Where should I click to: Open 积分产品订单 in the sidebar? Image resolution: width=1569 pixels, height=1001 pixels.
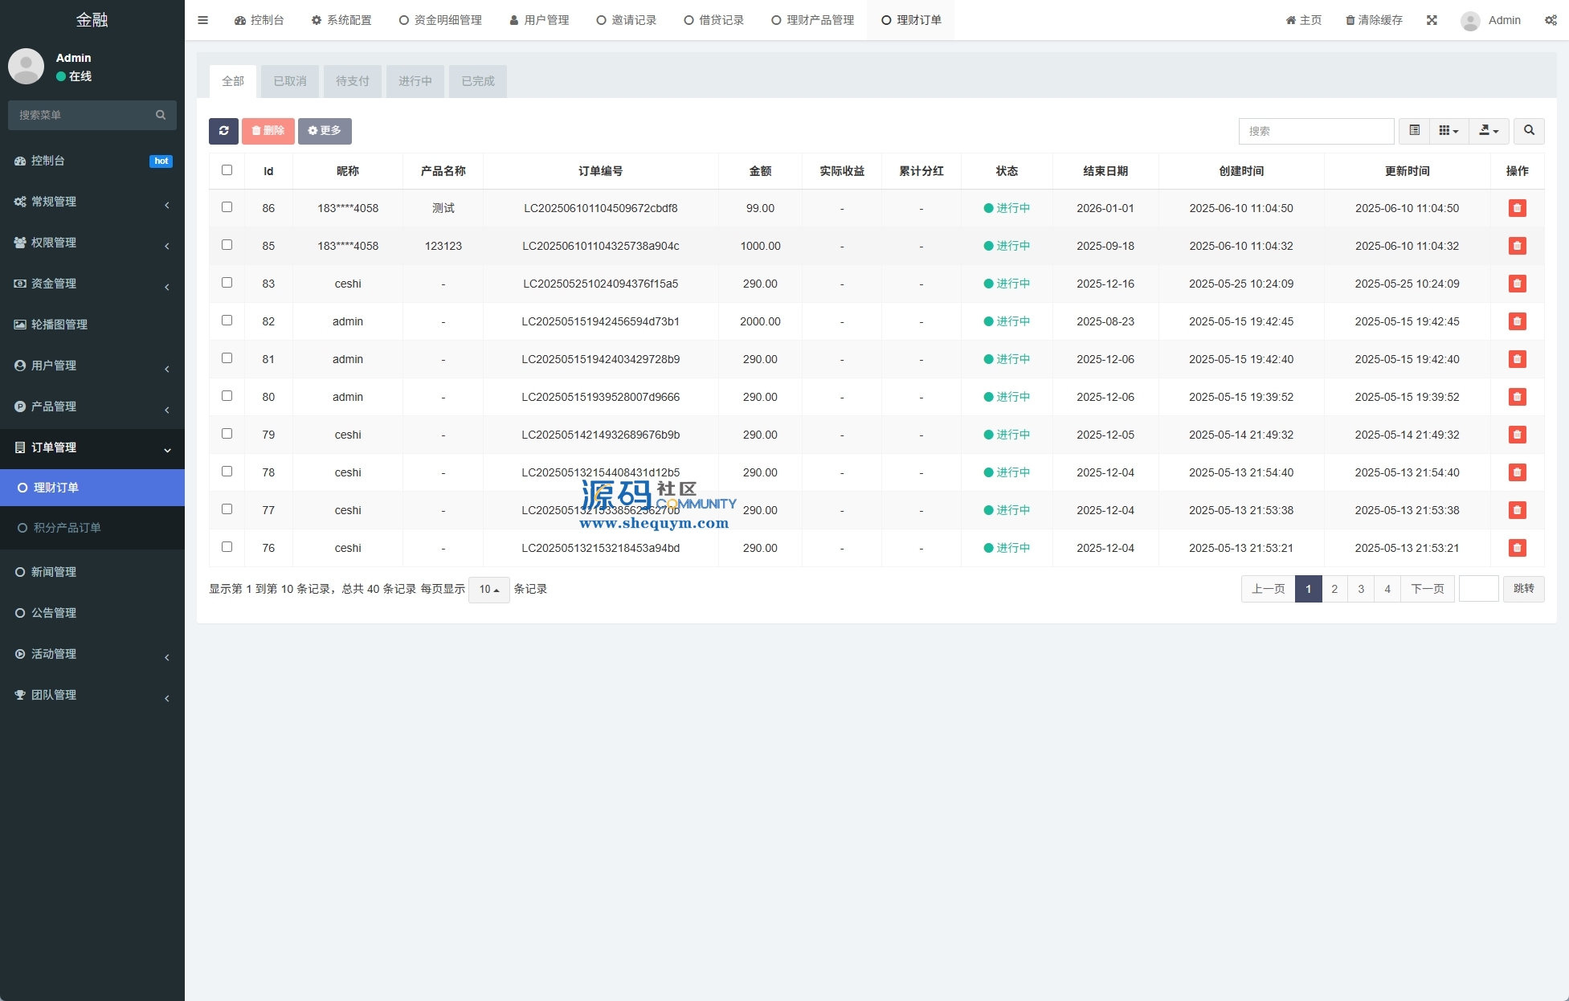coord(67,528)
